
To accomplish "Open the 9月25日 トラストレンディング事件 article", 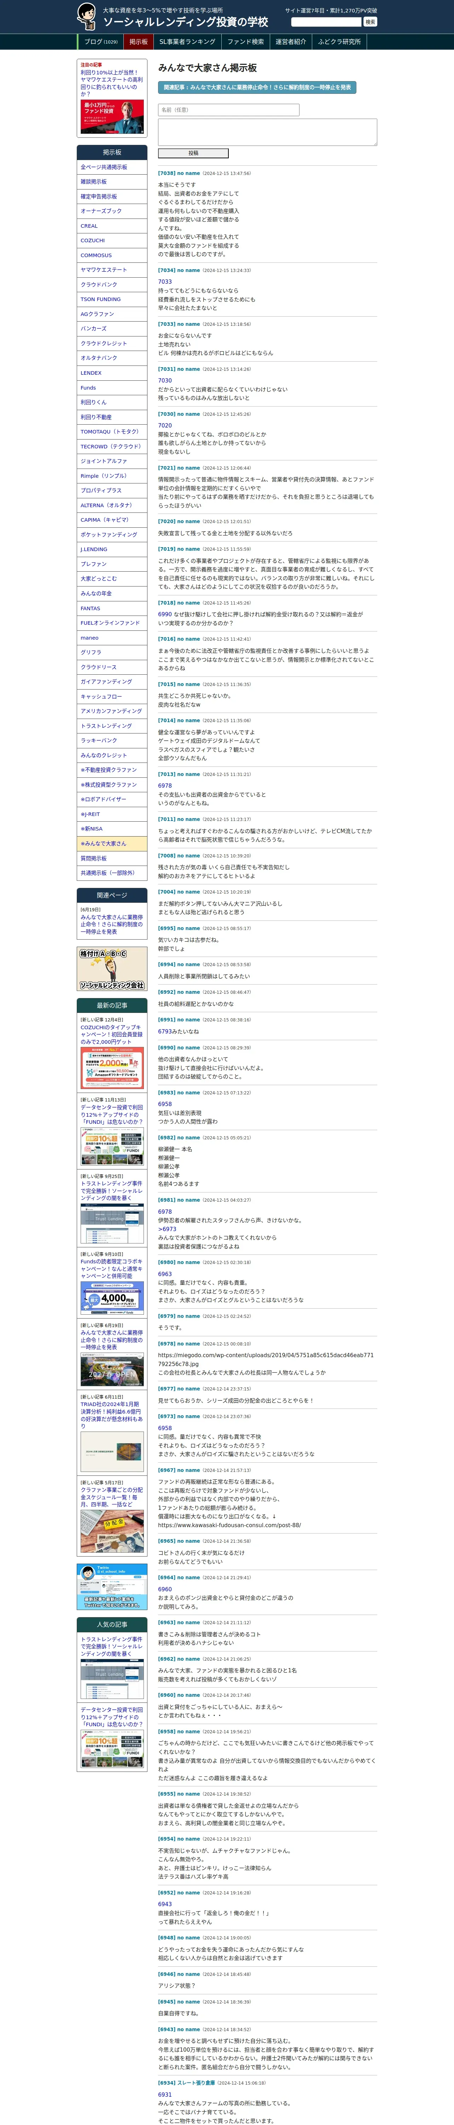I will pos(112,1191).
